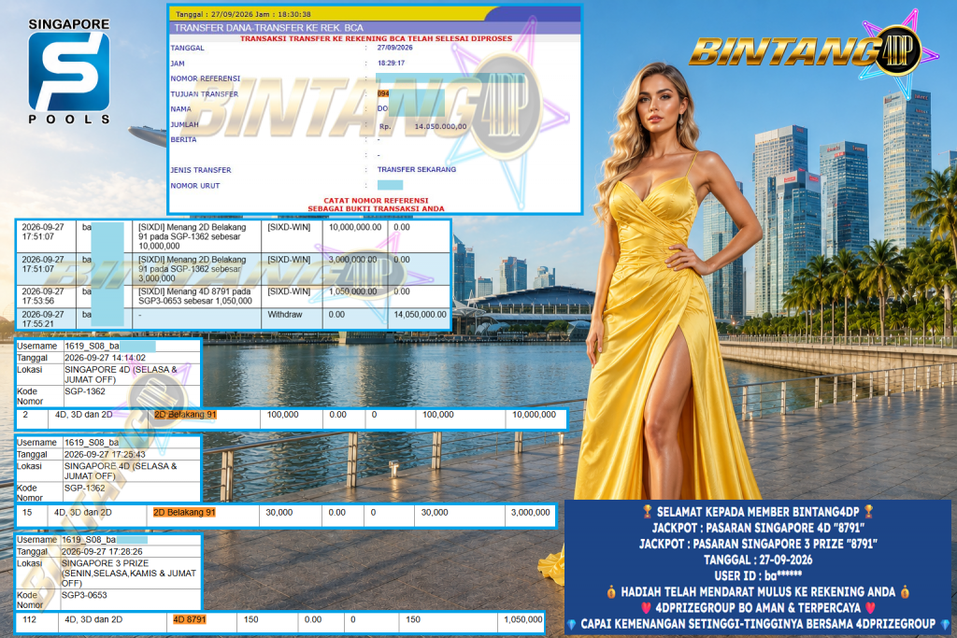Image resolution: width=957 pixels, height=638 pixels.
Task: Click '4DPRIZEGROUP BO AMAN & TERPERCAYA' line
Action: click(x=757, y=607)
